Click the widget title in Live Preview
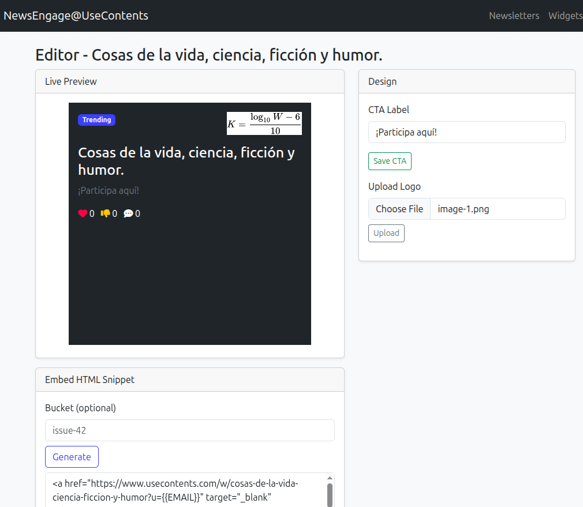Image resolution: width=583 pixels, height=507 pixels. [x=186, y=161]
